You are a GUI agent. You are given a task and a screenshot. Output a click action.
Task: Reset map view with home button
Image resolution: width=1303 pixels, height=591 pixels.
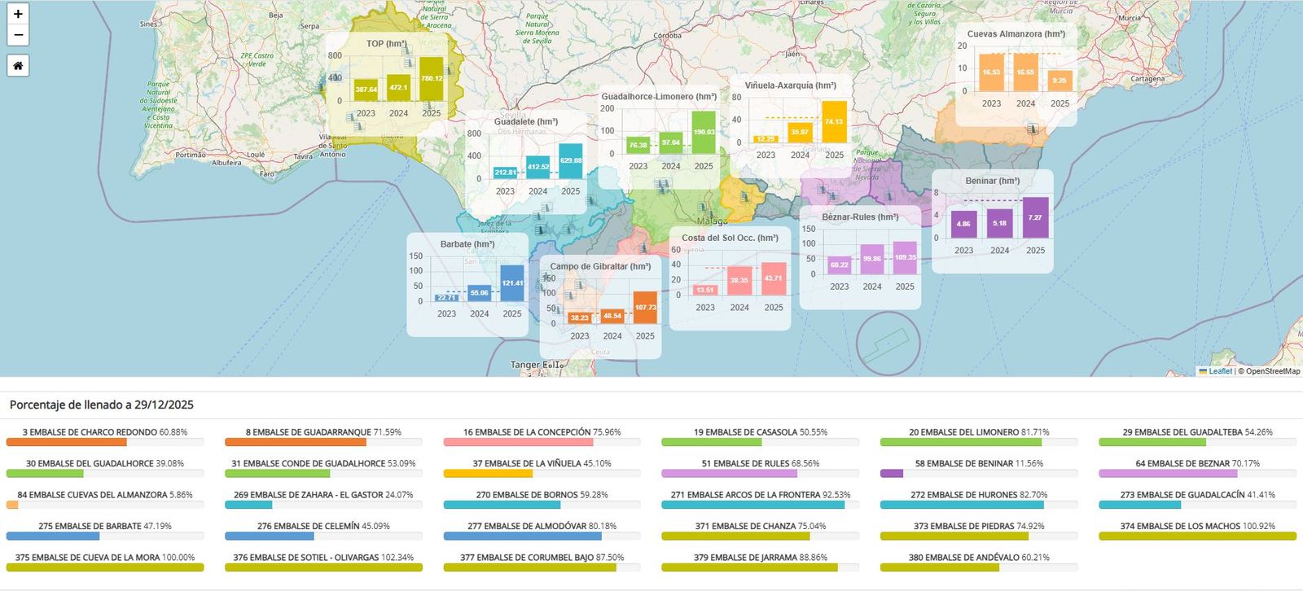[18, 66]
